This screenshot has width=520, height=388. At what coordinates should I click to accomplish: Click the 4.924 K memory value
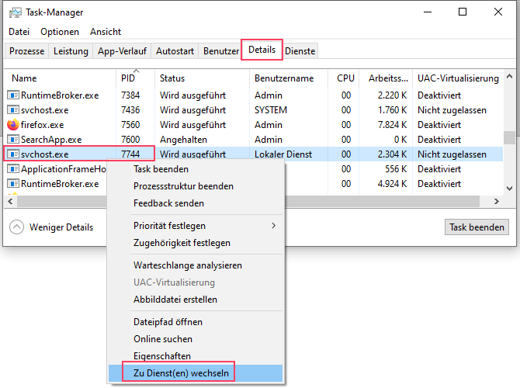click(x=392, y=184)
